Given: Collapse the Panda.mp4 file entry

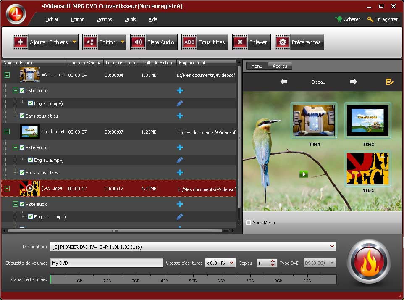Looking at the screenshot, I should tap(7, 132).
